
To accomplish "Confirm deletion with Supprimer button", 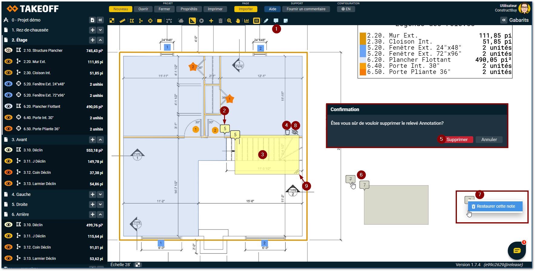I will (457, 140).
